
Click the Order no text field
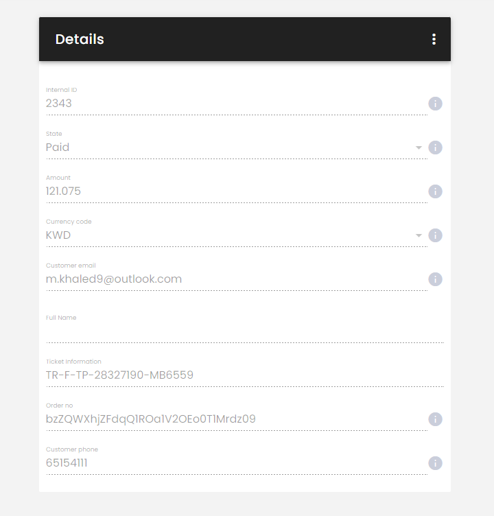tap(237, 419)
